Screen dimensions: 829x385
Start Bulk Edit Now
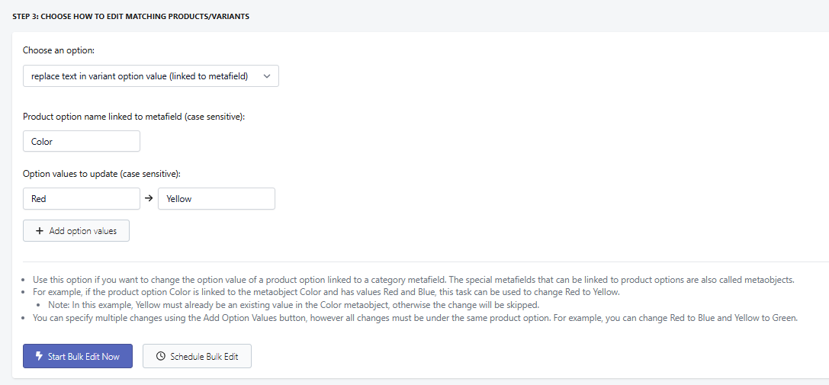coord(78,356)
